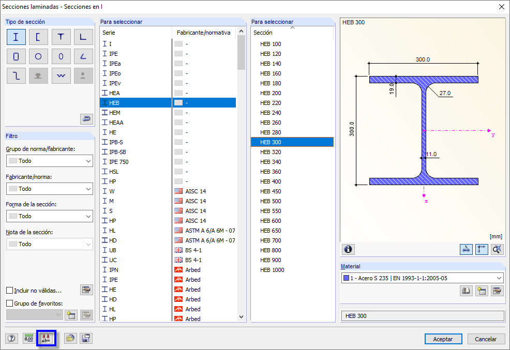Screen dimensions: 510x350
Task: Enable the 'Incluir no válidas' checkbox
Action: 10,291
